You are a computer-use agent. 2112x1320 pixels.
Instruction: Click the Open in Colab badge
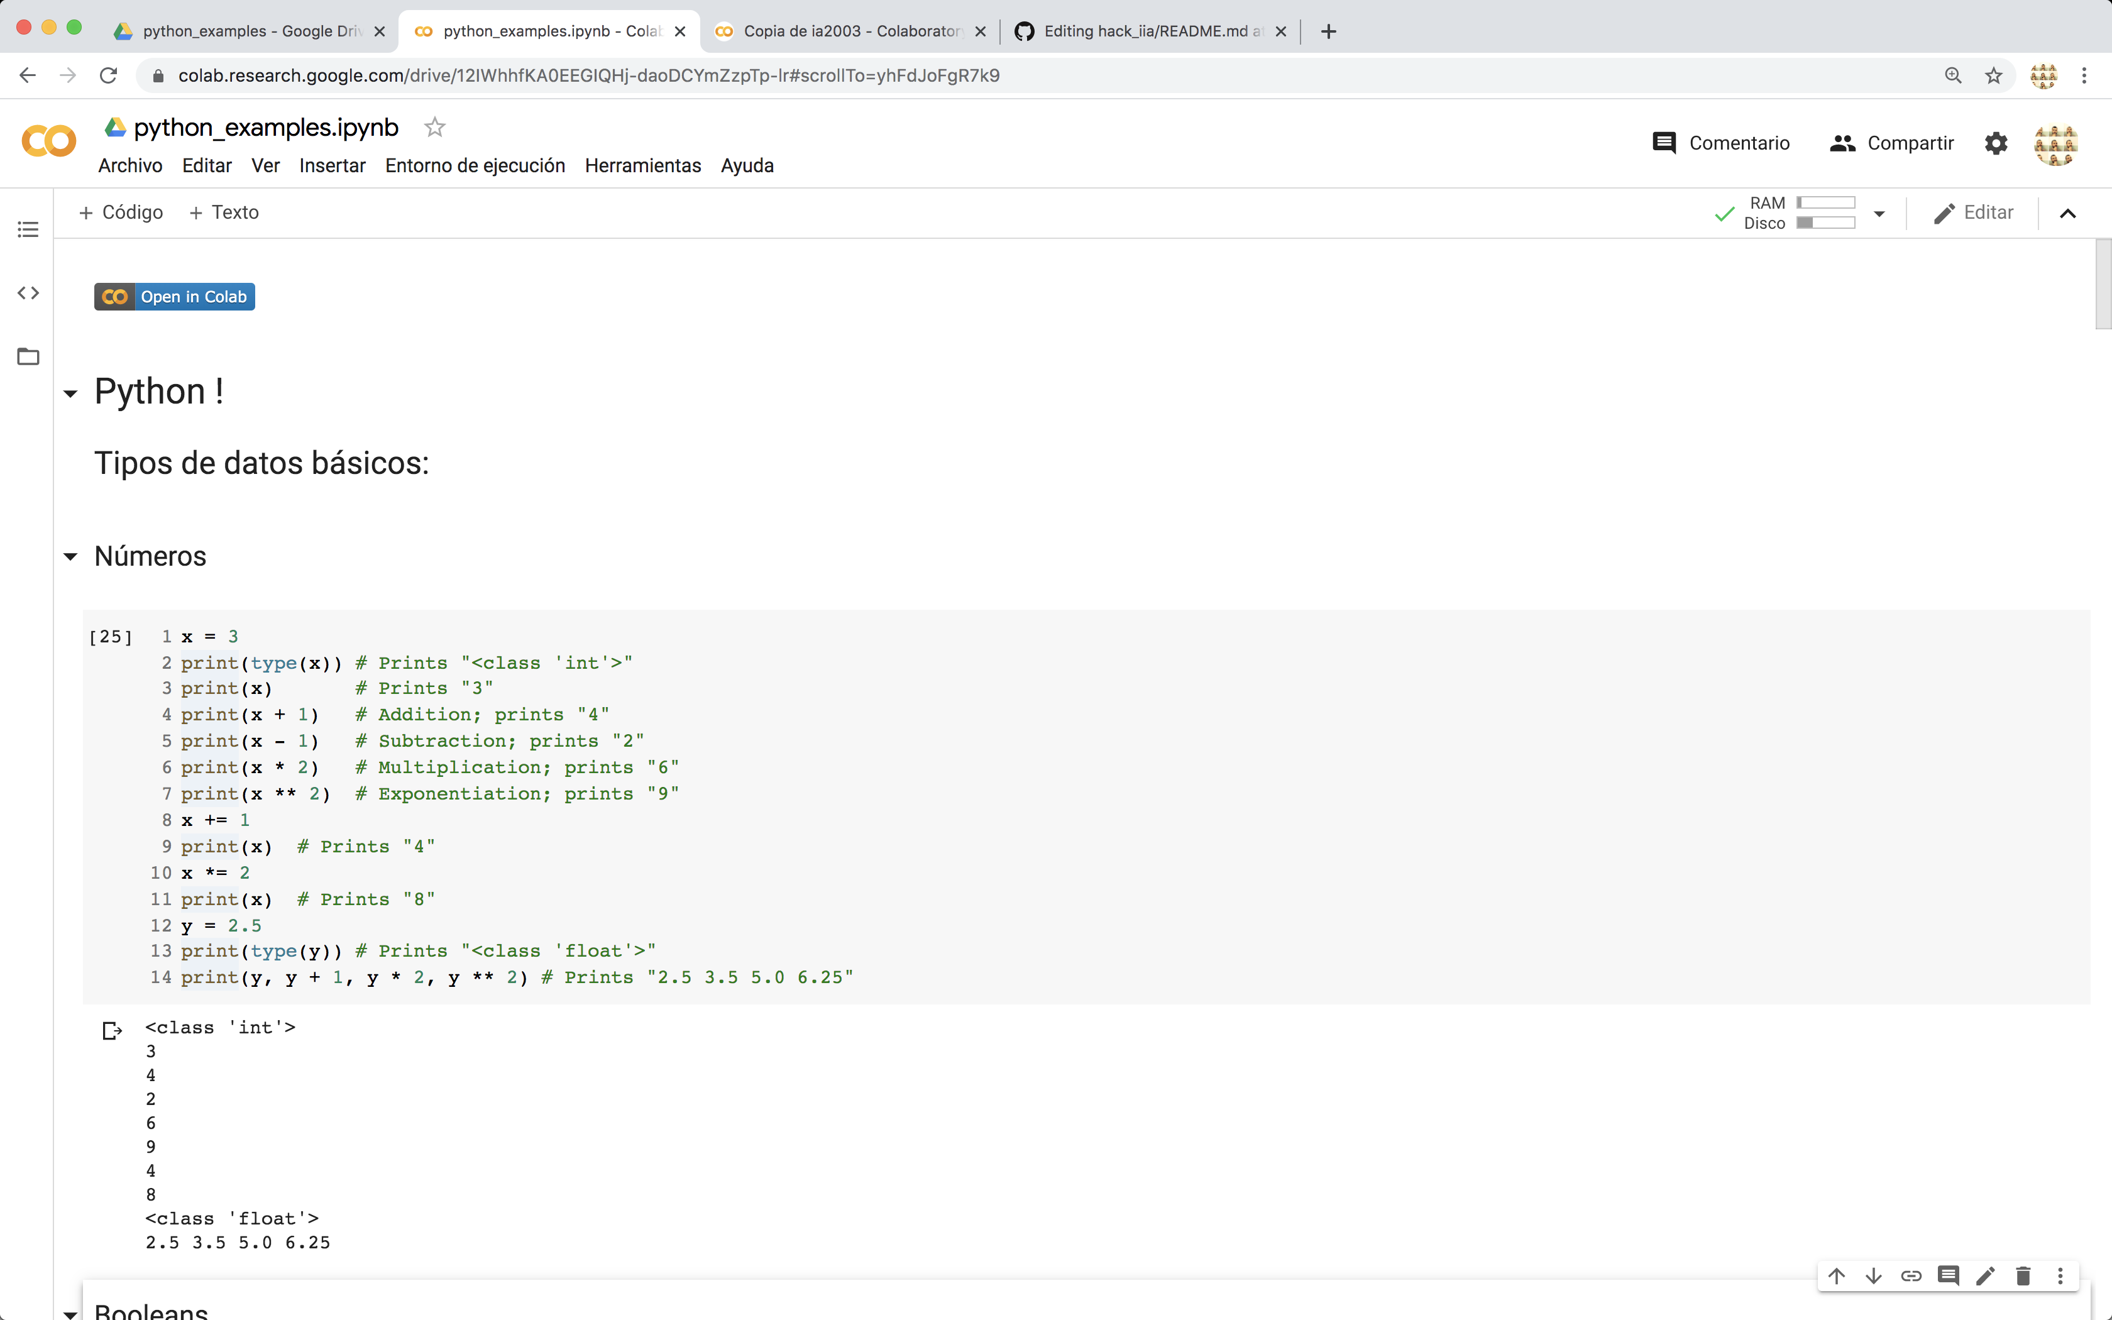click(x=175, y=297)
